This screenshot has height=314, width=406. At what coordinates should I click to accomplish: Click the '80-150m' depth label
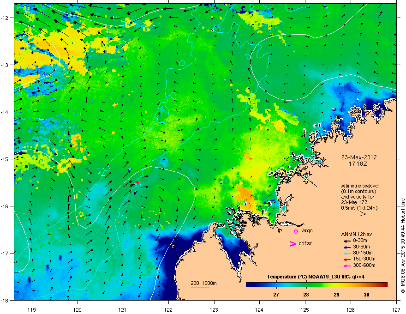(x=363, y=253)
